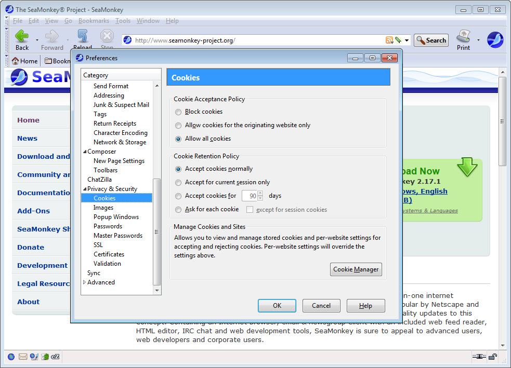Select Accept cookies for days radio button
The width and height of the screenshot is (511, 368).
coord(178,196)
